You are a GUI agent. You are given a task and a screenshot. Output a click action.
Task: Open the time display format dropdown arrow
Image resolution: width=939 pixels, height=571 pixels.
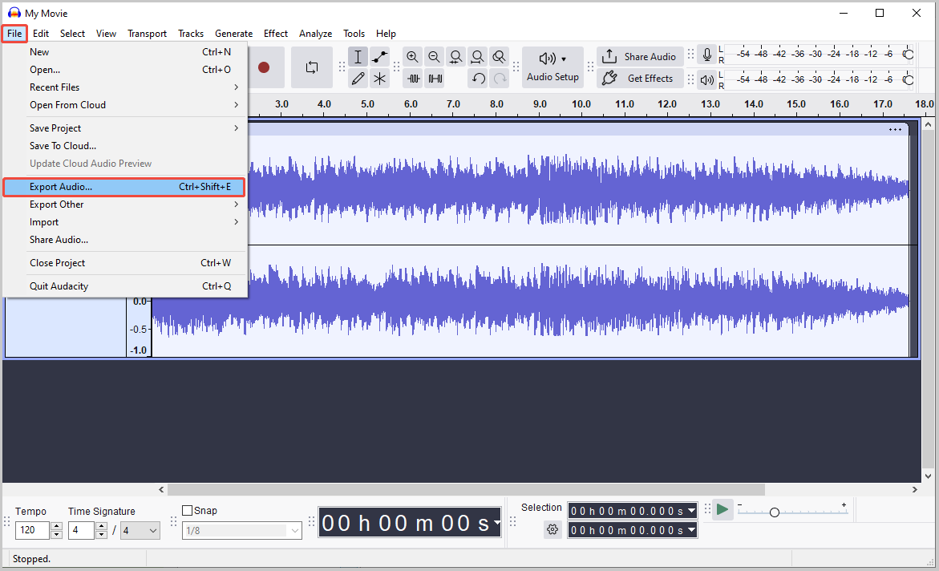click(x=496, y=523)
